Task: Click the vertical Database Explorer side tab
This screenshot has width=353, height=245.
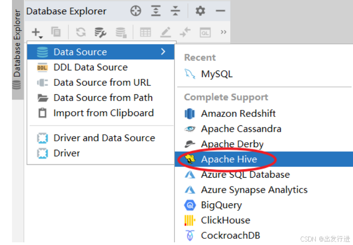Action: 17,50
